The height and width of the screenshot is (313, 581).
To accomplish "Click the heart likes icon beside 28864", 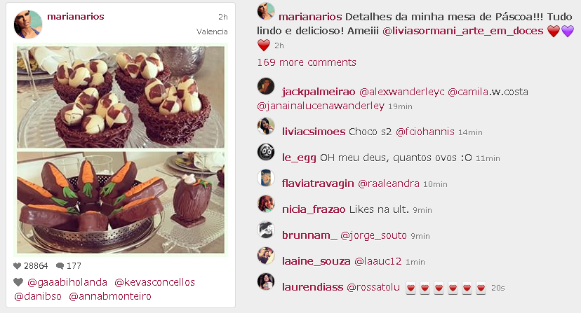I will (17, 265).
